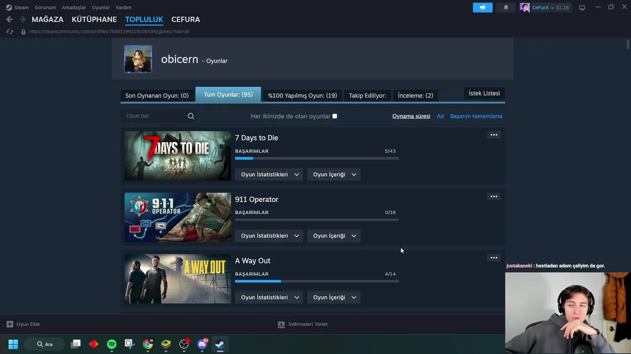The image size is (631, 354).
Task: Open Google Chrome from the taskbar
Action: click(148, 344)
